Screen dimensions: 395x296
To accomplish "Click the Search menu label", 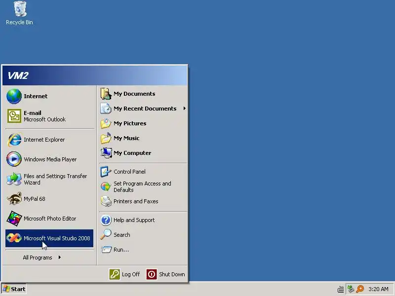I will [121, 235].
